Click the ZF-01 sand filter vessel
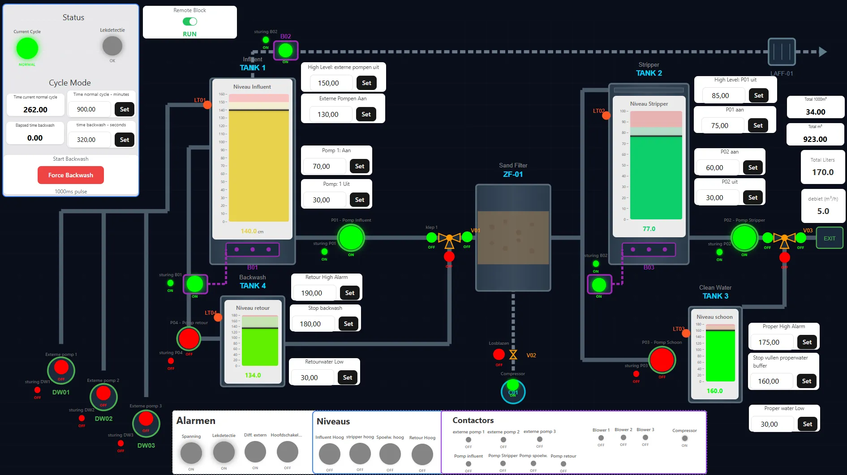 513,238
